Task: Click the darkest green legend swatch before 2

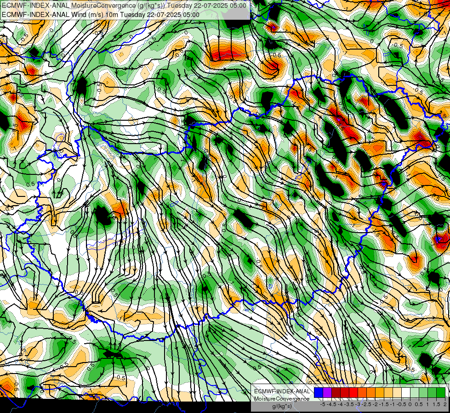Action: point(441,392)
